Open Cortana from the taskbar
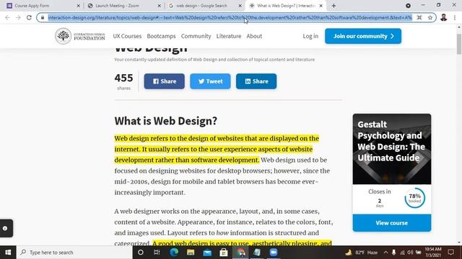This screenshot has height=259, width=462. point(141,253)
